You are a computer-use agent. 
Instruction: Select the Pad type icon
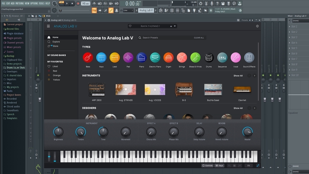pyautogui.click(x=128, y=58)
